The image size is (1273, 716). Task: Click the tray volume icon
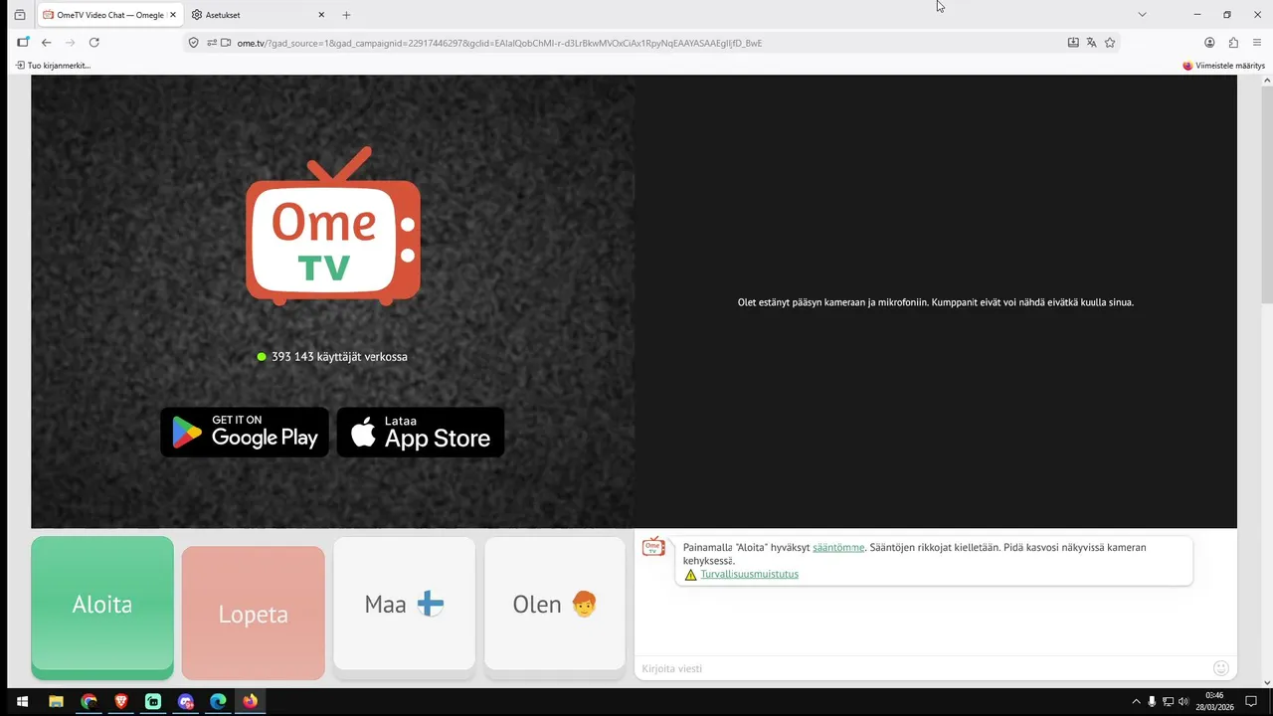tap(1183, 701)
